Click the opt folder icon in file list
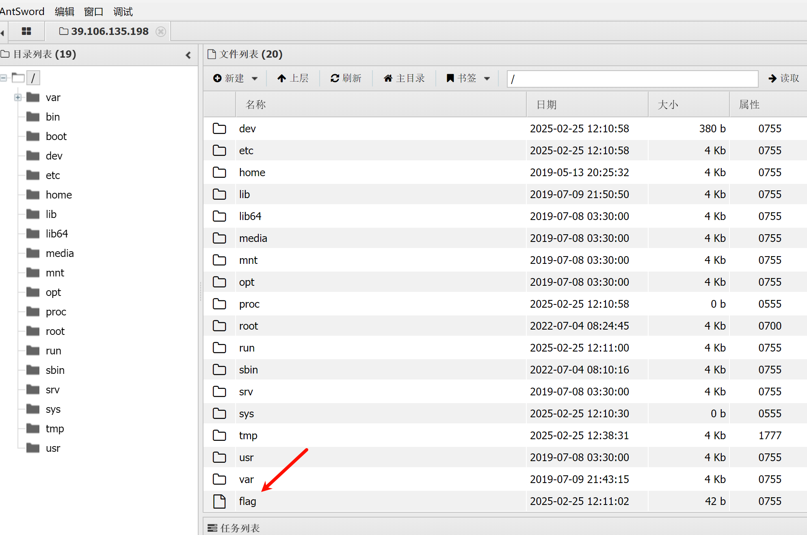The width and height of the screenshot is (807, 535). pyautogui.click(x=220, y=282)
